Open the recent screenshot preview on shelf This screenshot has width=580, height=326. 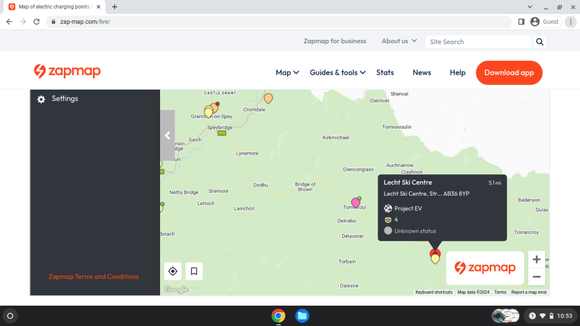click(505, 316)
